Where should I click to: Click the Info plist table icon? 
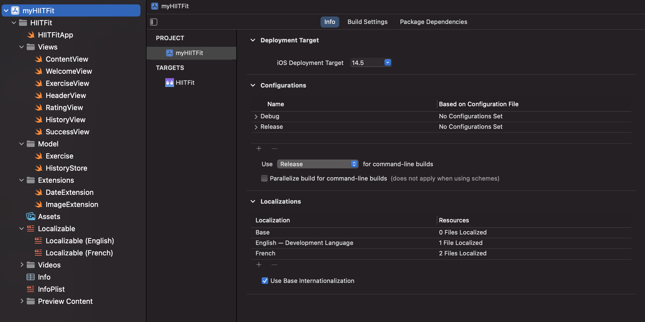(31, 277)
